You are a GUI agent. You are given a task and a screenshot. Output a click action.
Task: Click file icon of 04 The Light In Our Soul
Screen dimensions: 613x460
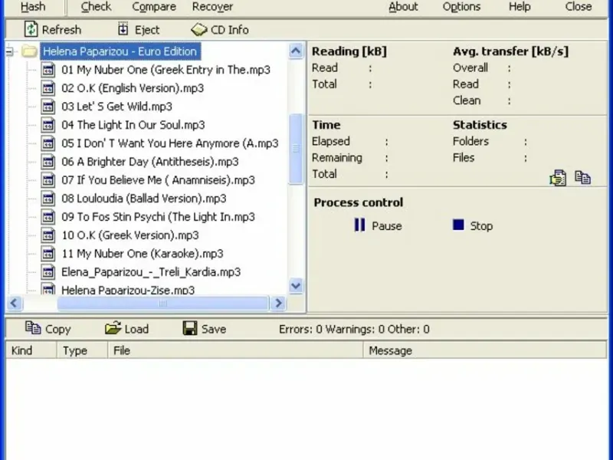click(x=48, y=125)
